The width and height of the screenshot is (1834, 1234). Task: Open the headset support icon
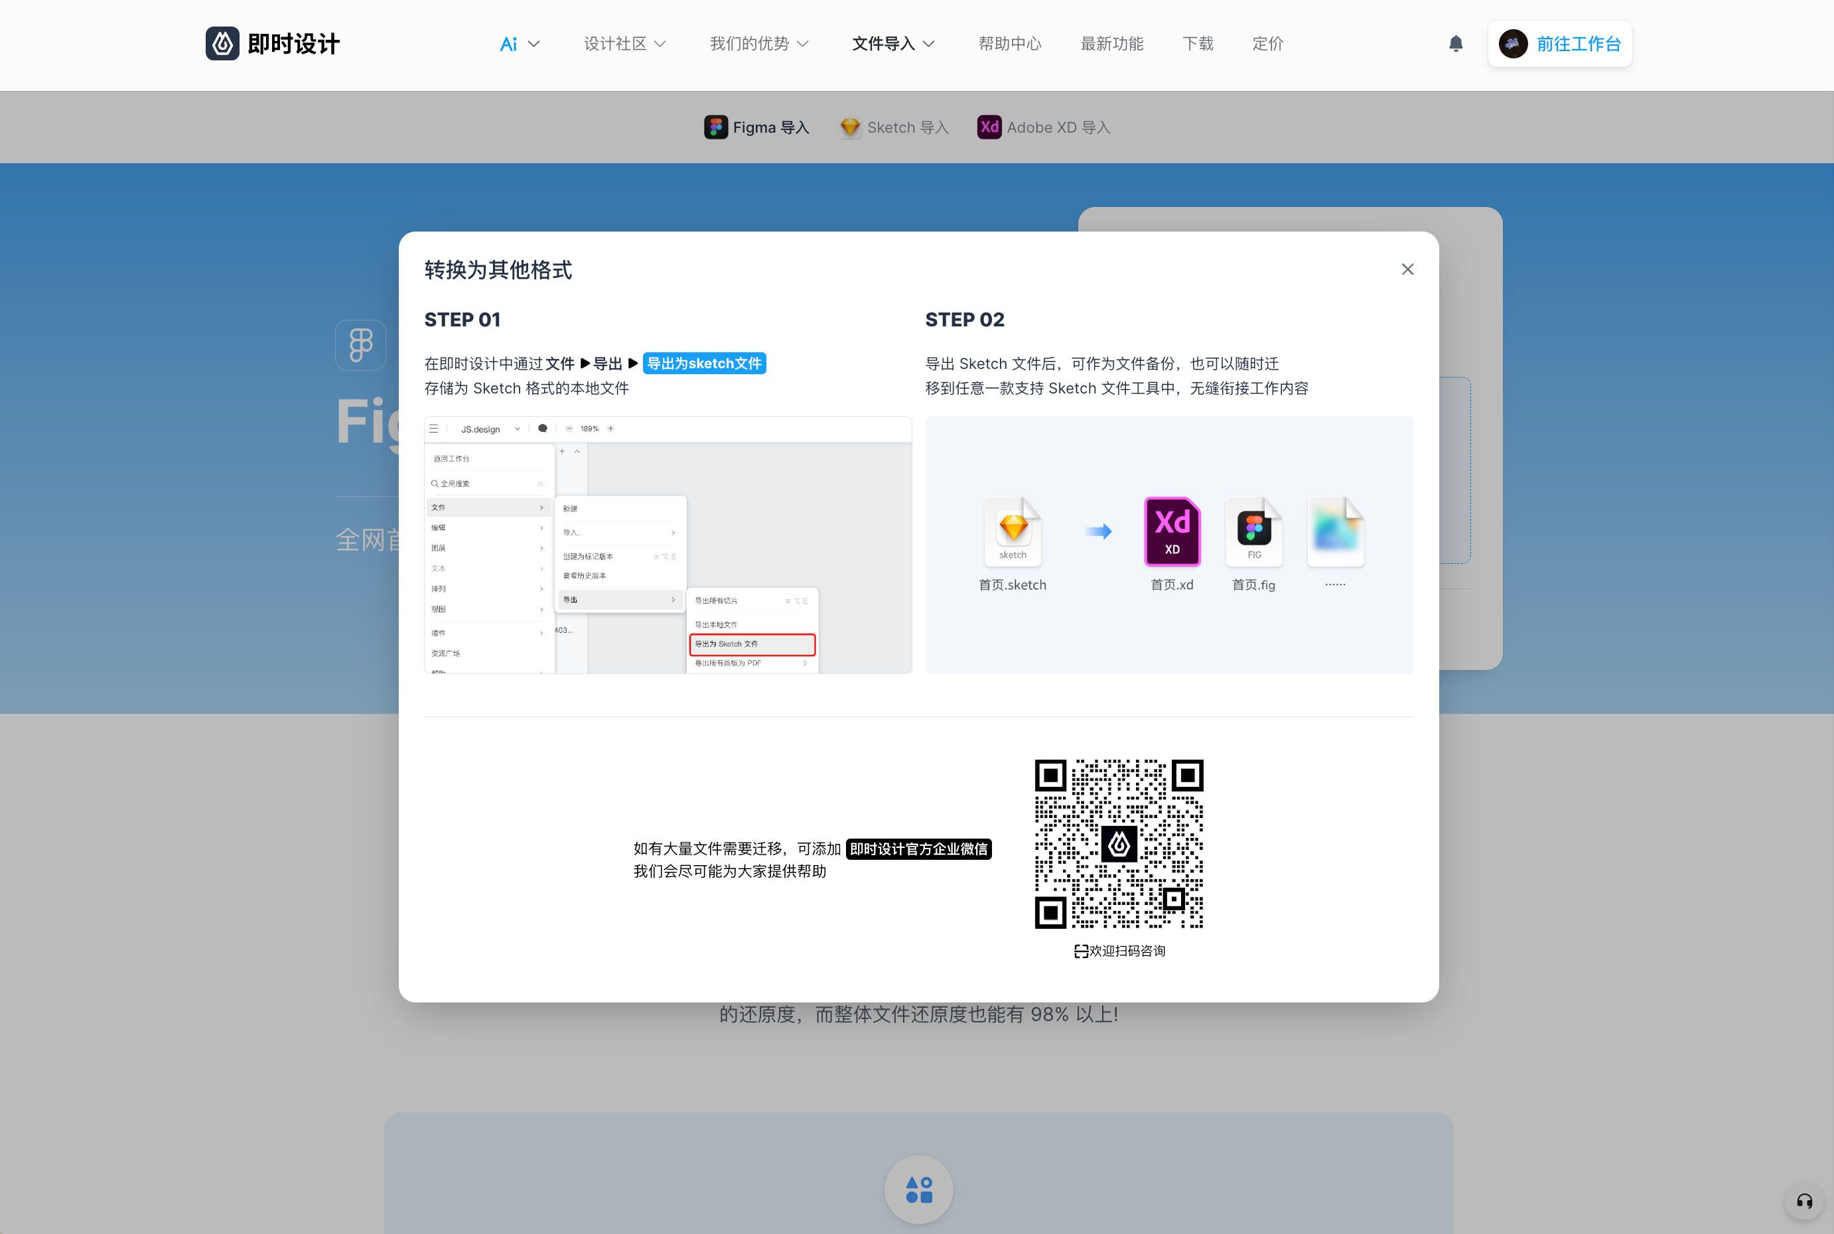(x=1804, y=1201)
